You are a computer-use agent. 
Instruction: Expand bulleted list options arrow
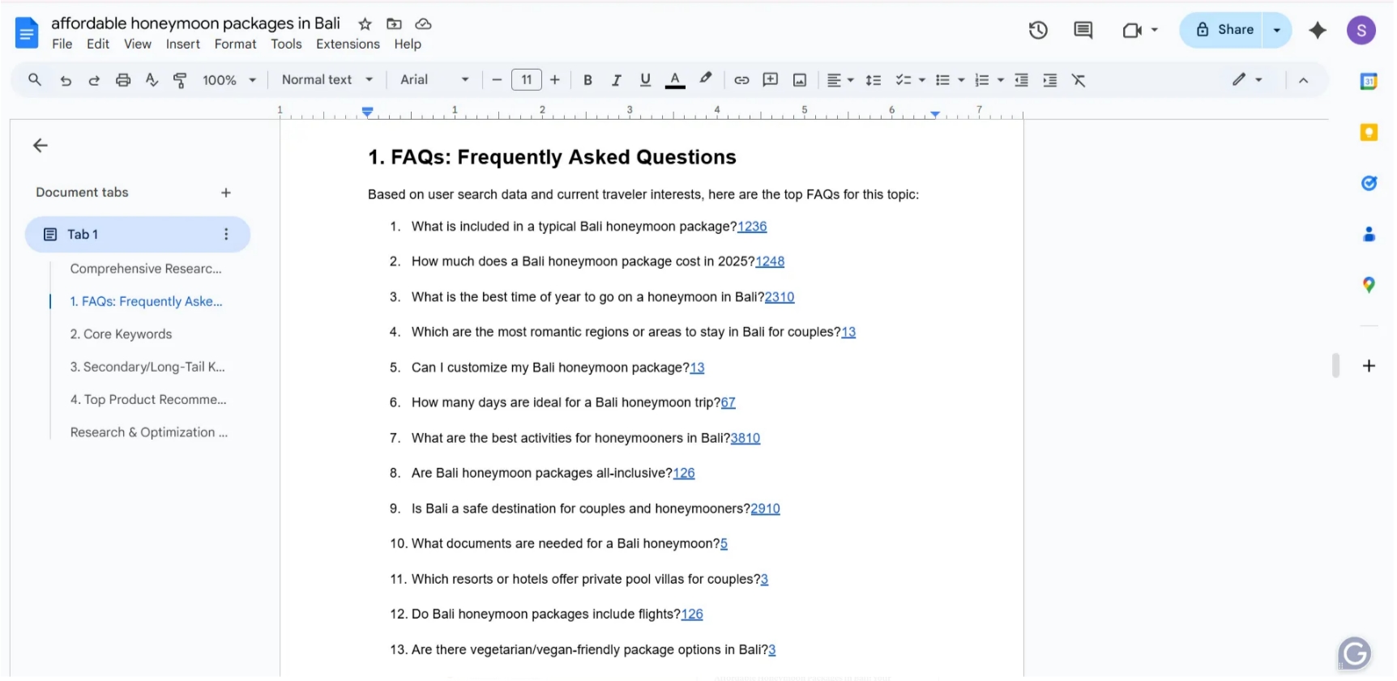(961, 79)
